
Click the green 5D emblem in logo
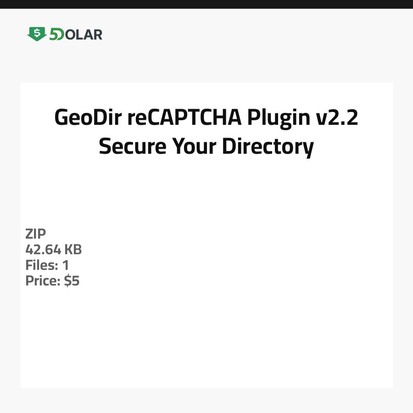(56, 34)
